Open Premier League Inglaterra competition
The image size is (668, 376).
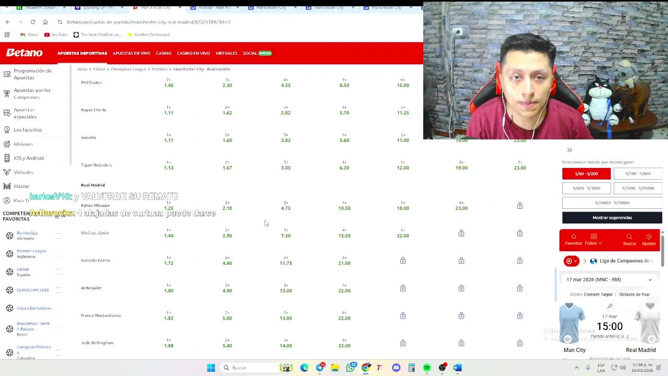[31, 254]
